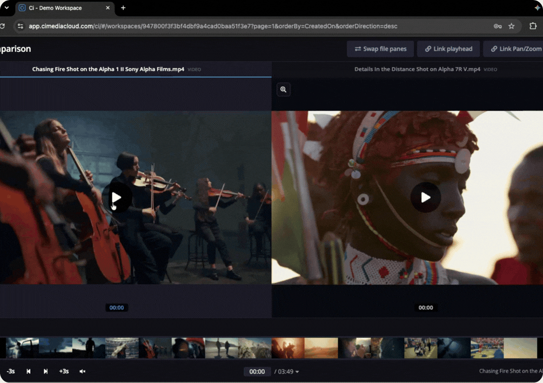Skip back 3 seconds with -3s button
Screen dimensions: 543x383
[x=11, y=371]
